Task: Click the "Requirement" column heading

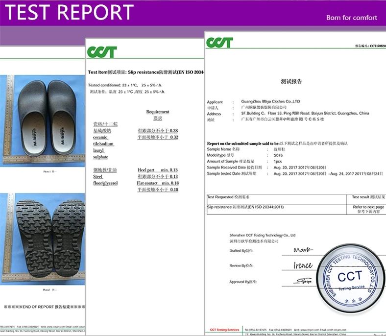Action: tap(158, 112)
